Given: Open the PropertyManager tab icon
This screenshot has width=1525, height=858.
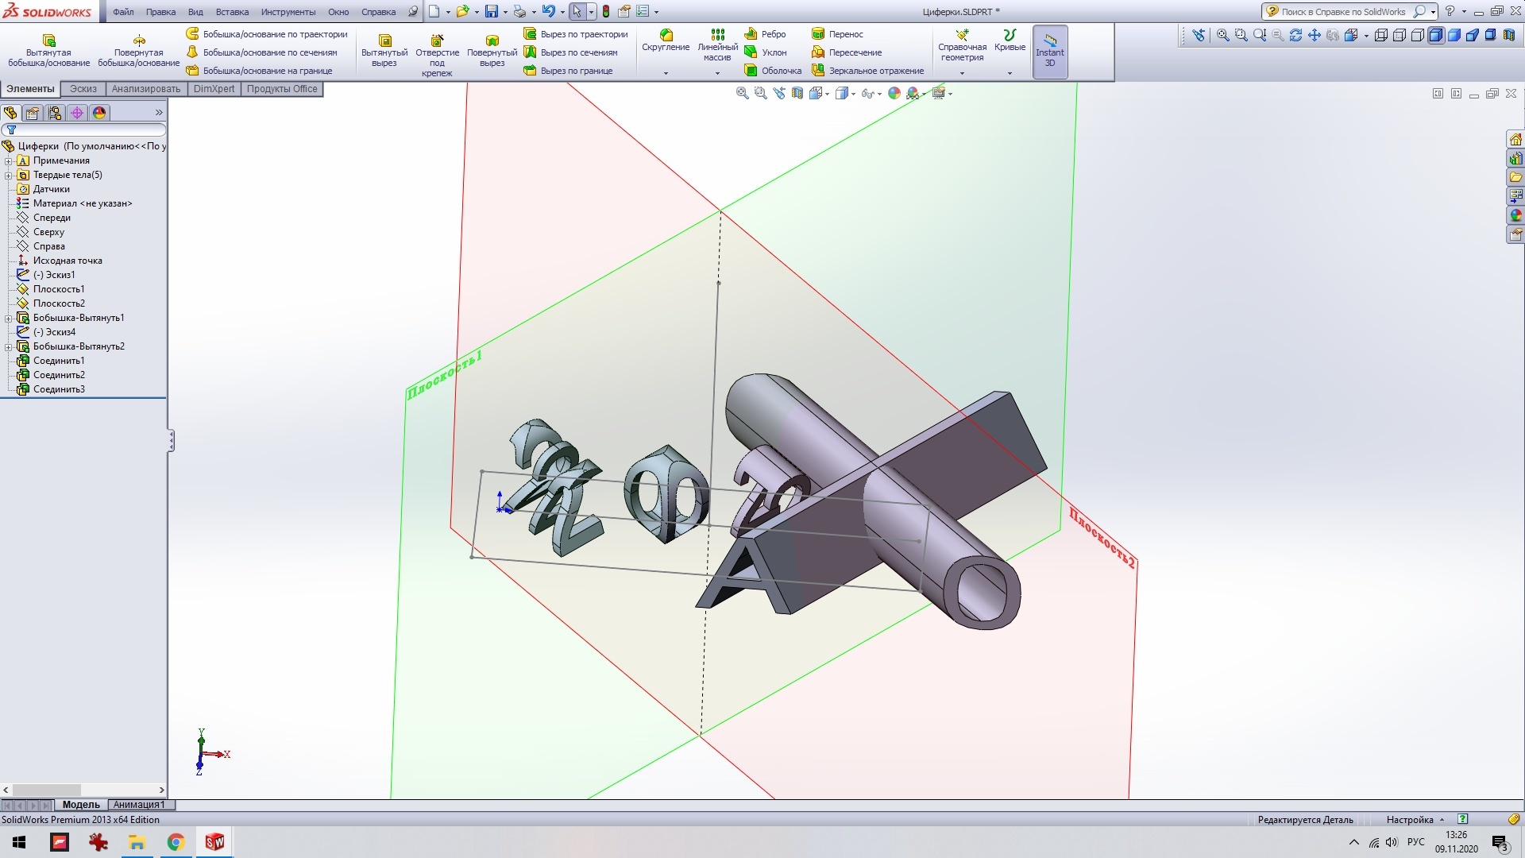Looking at the screenshot, I should (33, 113).
